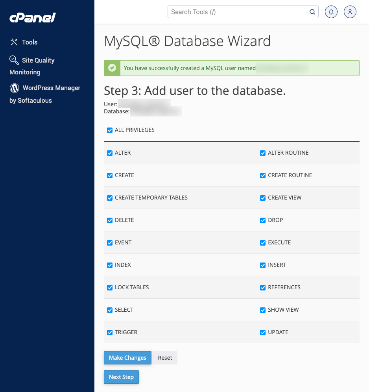The height and width of the screenshot is (392, 369).
Task: Toggle the INDEX privilege checkbox
Action: [110, 265]
